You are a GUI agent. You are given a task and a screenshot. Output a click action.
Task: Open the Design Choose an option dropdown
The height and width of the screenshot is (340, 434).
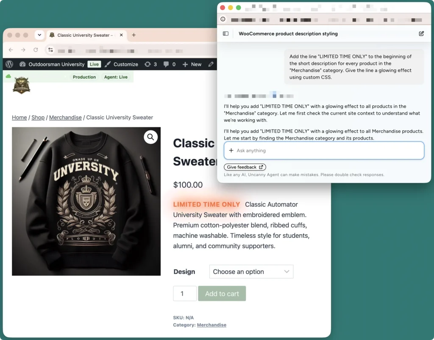tap(251, 272)
